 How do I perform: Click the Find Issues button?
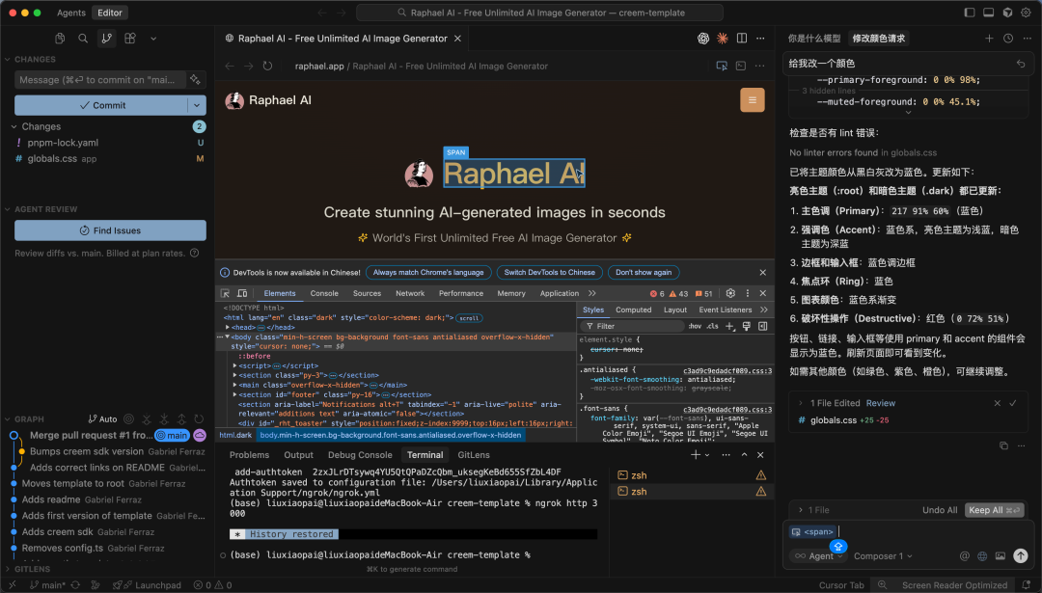(109, 229)
